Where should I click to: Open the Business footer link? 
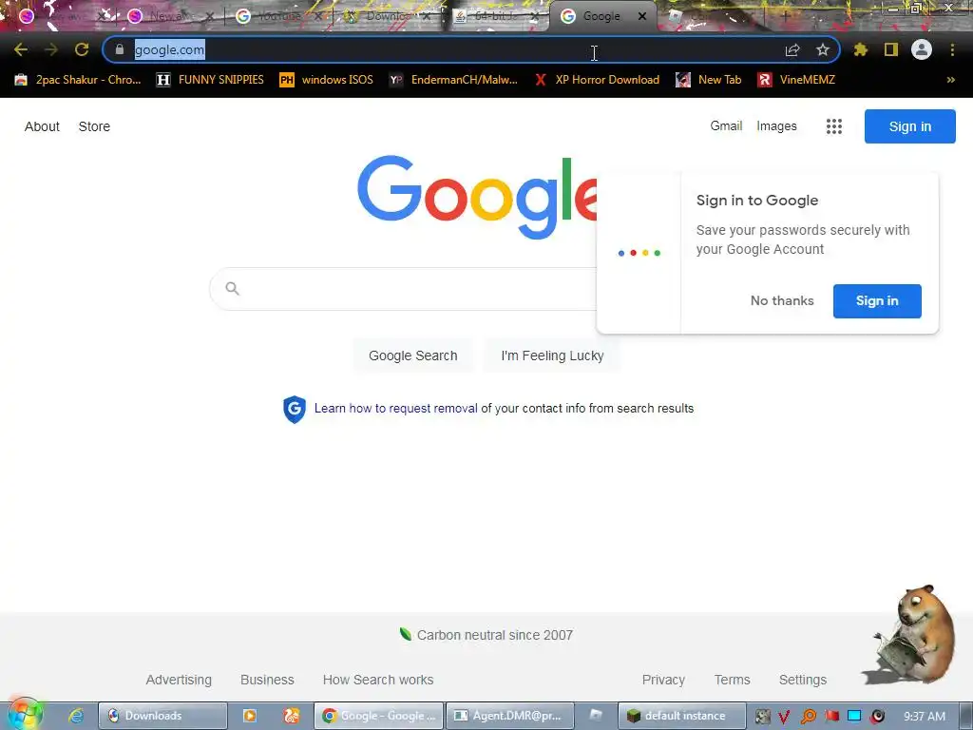(267, 680)
